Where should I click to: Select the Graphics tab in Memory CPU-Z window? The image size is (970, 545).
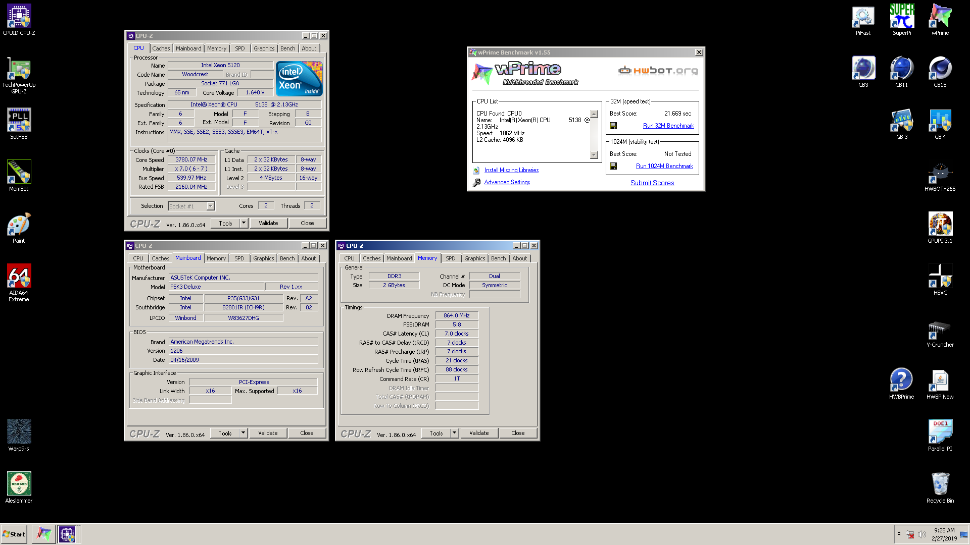475,258
